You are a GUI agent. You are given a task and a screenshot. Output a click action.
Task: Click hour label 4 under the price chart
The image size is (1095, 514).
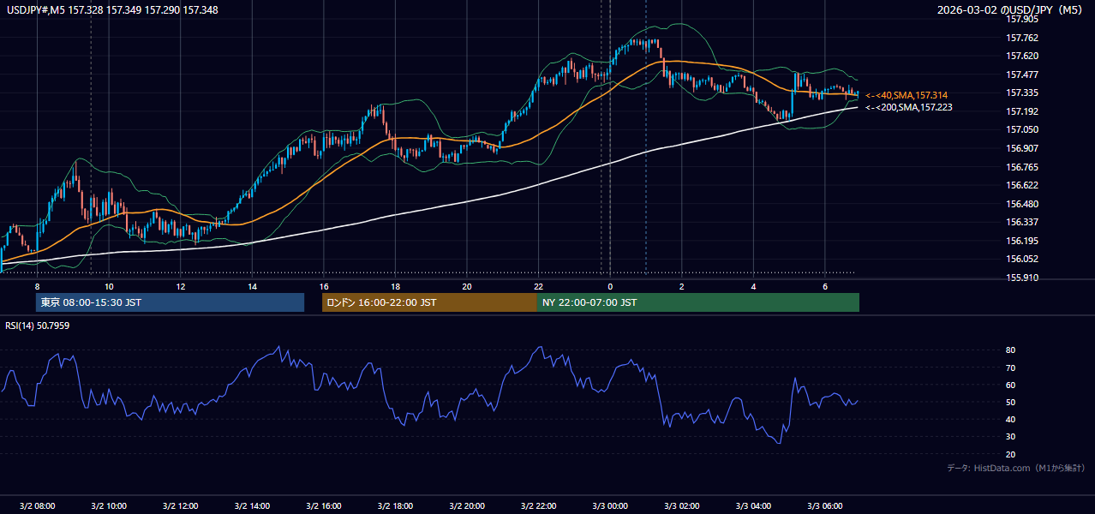[x=753, y=286]
